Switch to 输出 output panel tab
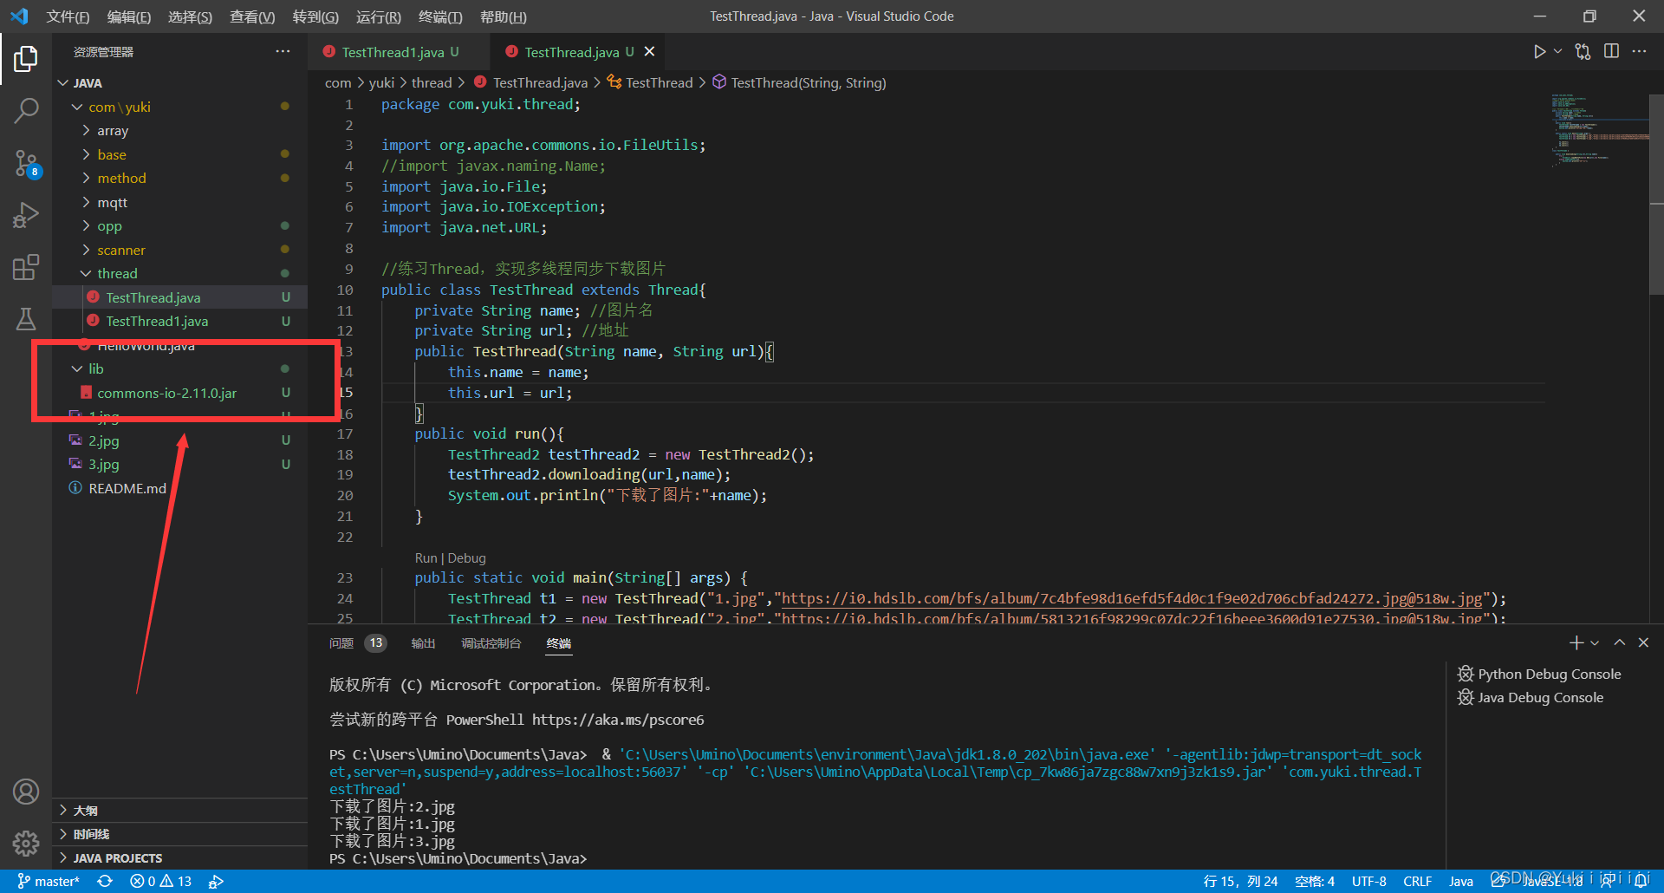The height and width of the screenshot is (893, 1664). coord(423,643)
